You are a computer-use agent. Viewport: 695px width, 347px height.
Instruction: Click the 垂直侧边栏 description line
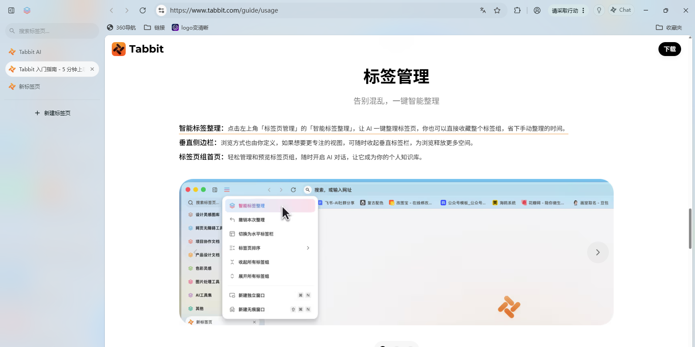tap(327, 142)
